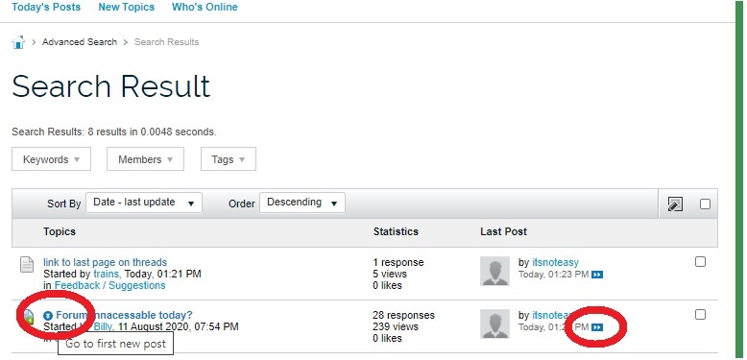
Task: Click the home icon in breadcrumb
Action: point(18,42)
